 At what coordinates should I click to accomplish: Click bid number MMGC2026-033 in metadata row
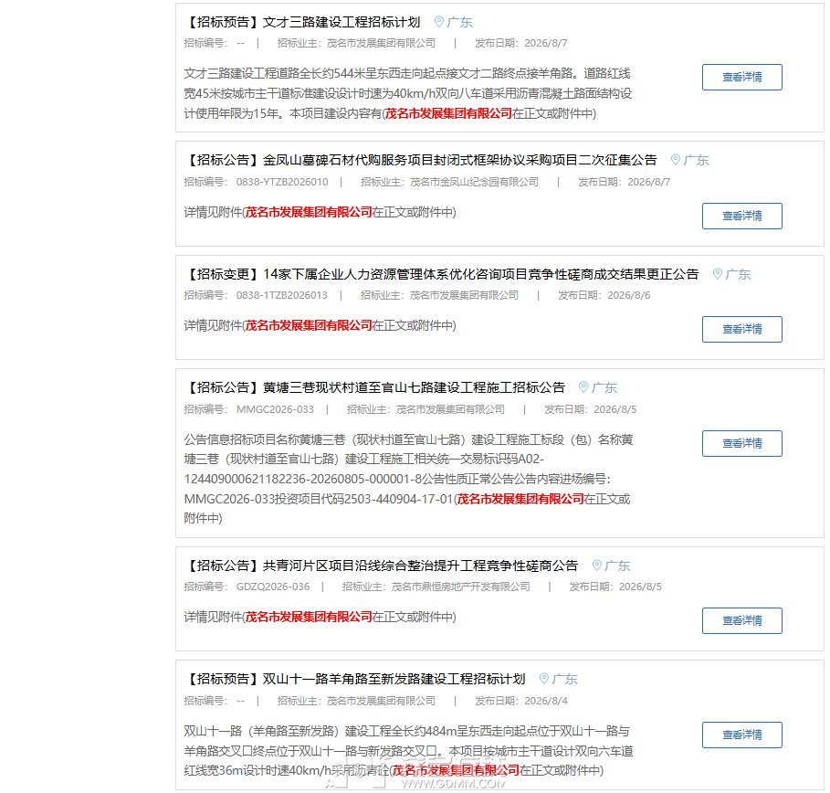coord(275,409)
